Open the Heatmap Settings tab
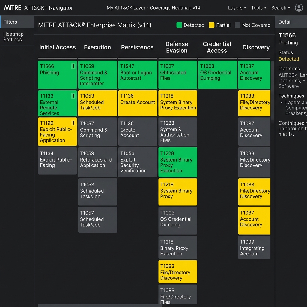Viewport: 307px width, 307px height. point(17,37)
